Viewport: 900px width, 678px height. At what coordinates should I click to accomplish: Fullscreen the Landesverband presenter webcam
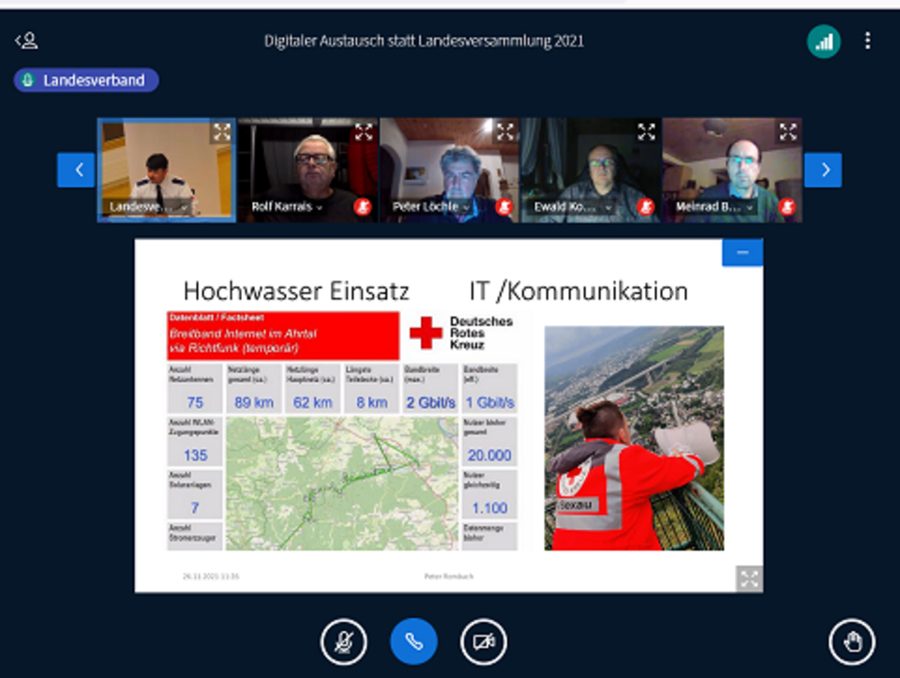point(221,132)
